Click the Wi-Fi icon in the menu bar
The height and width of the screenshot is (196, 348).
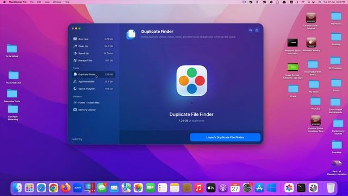(303, 2)
